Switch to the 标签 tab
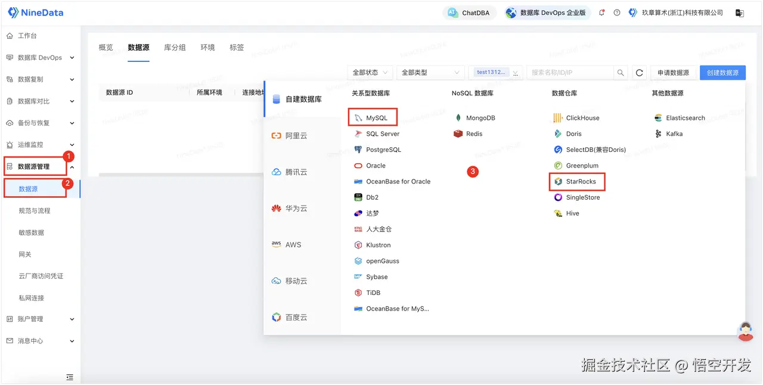763x385 pixels. pyautogui.click(x=237, y=48)
